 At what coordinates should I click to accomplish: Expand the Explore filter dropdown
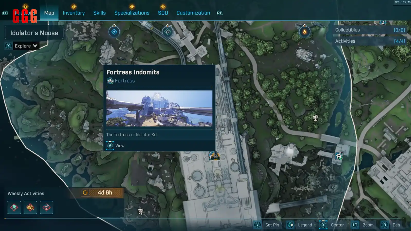click(x=26, y=46)
